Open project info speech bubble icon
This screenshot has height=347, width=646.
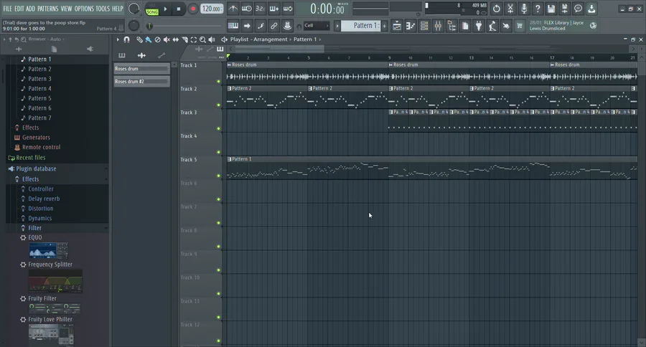point(578,9)
